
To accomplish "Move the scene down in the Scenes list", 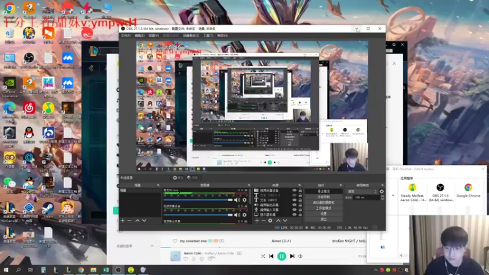I will (x=144, y=221).
